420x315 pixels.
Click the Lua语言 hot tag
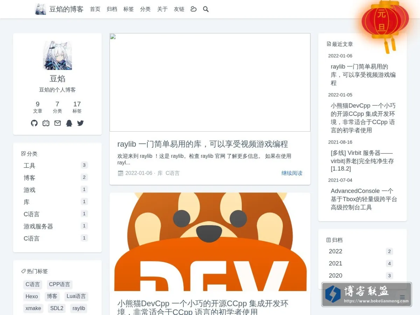pyautogui.click(x=76, y=296)
